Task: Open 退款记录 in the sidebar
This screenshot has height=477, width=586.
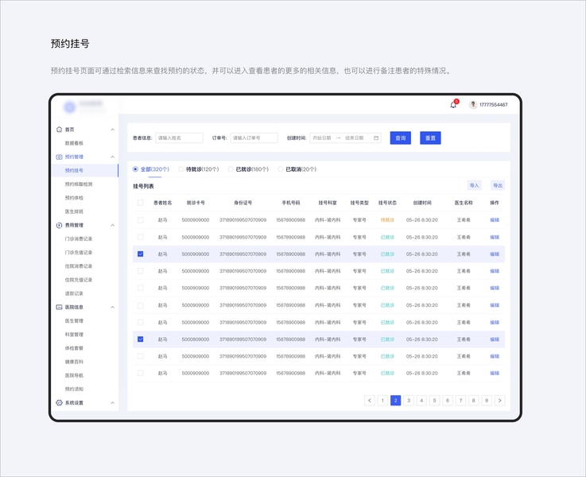Action: click(x=74, y=293)
